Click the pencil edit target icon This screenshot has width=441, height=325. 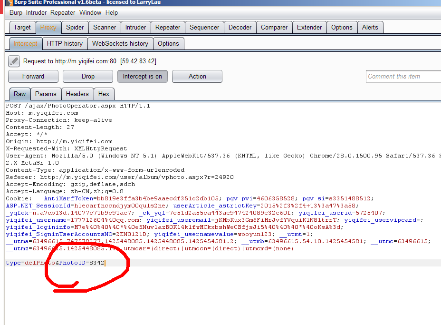coord(14,61)
